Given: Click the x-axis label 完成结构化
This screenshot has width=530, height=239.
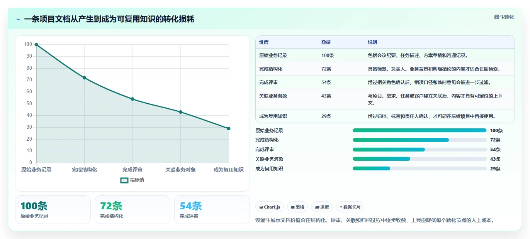Looking at the screenshot, I should tap(84, 170).
